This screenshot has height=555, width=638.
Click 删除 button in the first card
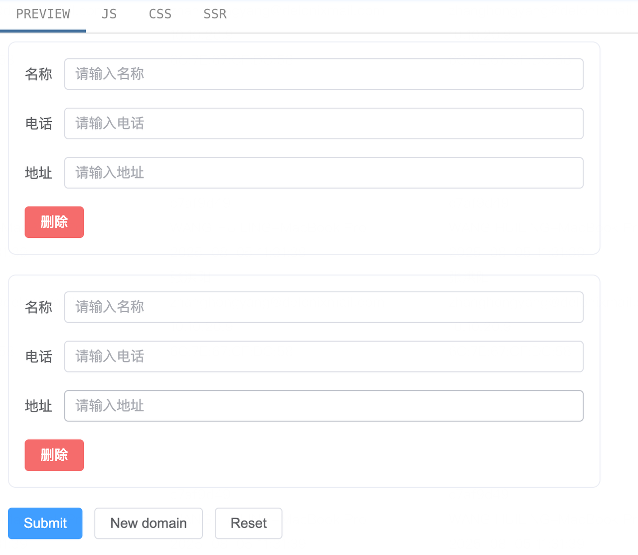(54, 222)
